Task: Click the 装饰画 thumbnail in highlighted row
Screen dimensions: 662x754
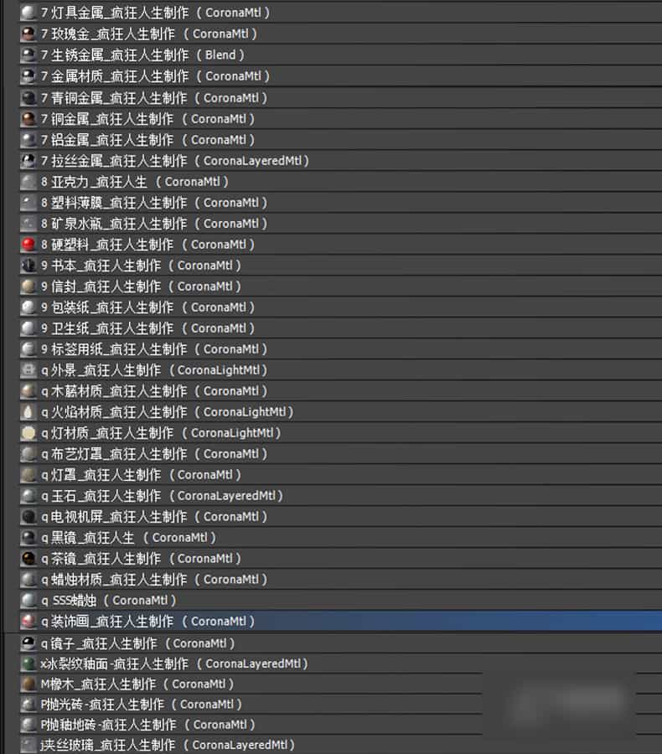Action: click(x=28, y=622)
